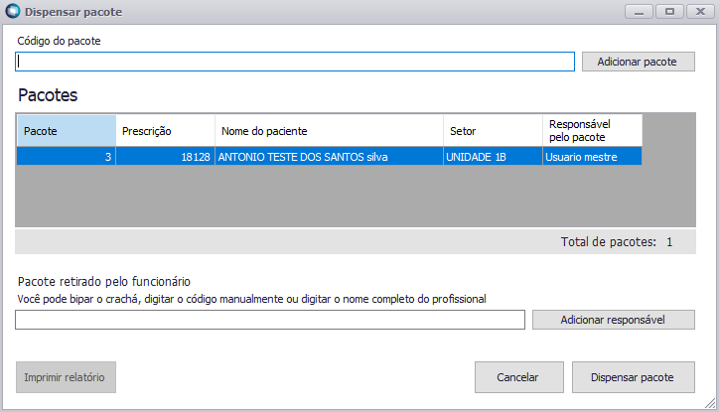The width and height of the screenshot is (719, 412).
Task: Select the Usuario mestre cell
Action: [x=593, y=157]
